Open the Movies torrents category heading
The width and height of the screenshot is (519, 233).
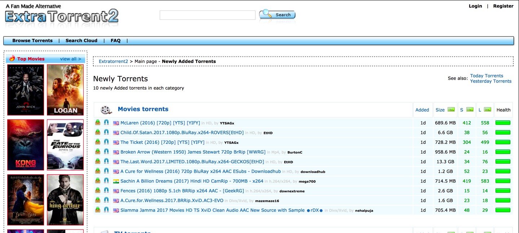tap(143, 109)
